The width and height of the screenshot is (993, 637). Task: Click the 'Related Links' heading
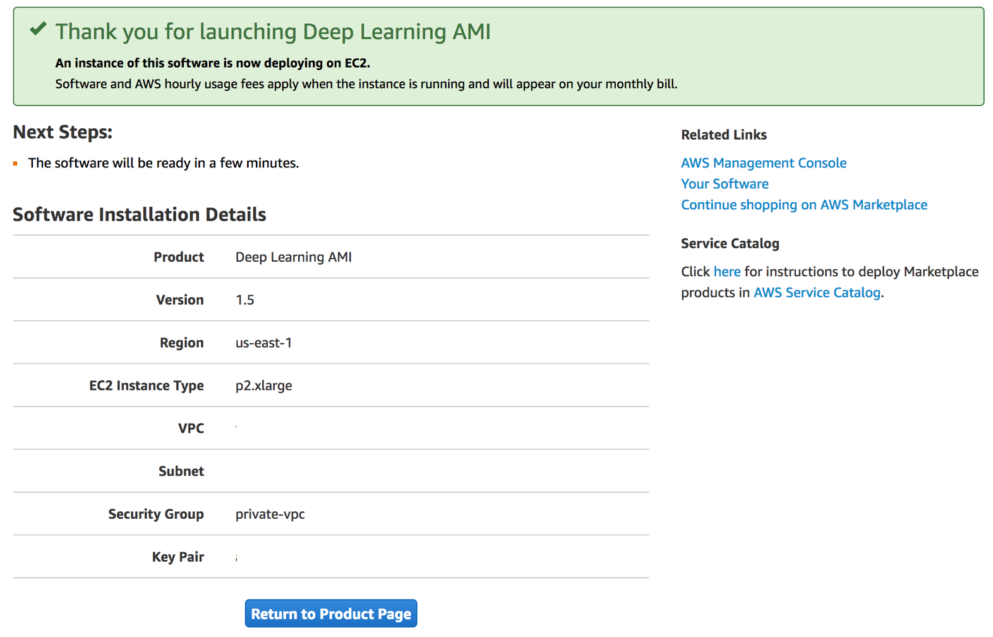point(724,135)
